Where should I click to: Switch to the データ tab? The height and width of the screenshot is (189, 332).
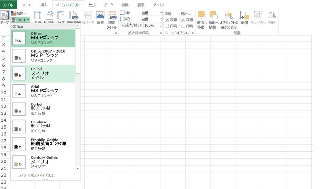click(109, 5)
